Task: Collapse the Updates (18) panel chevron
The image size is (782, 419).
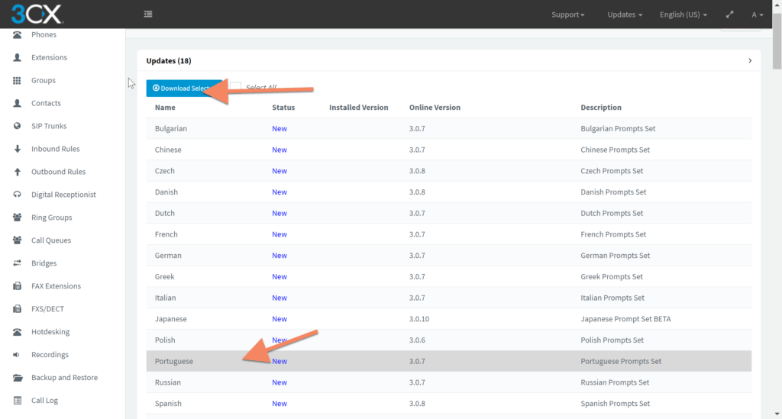Action: [x=750, y=61]
